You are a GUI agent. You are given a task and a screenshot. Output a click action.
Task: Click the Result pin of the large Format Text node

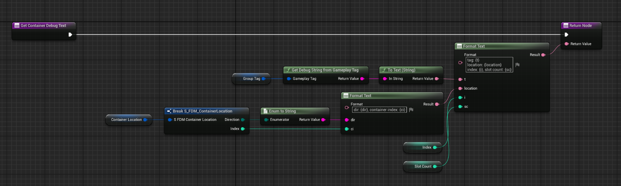[x=543, y=55]
